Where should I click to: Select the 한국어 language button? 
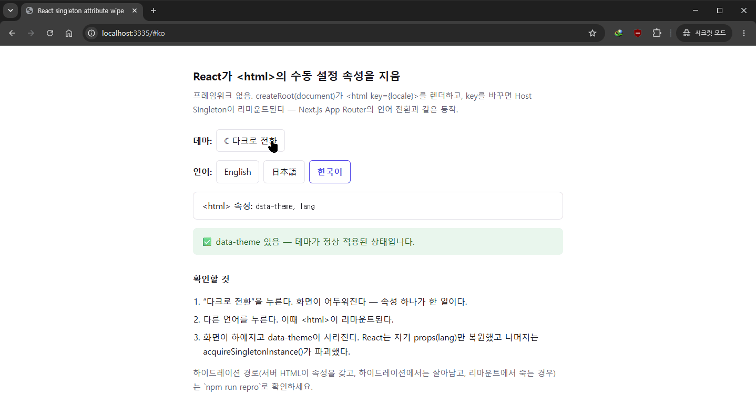coord(330,172)
